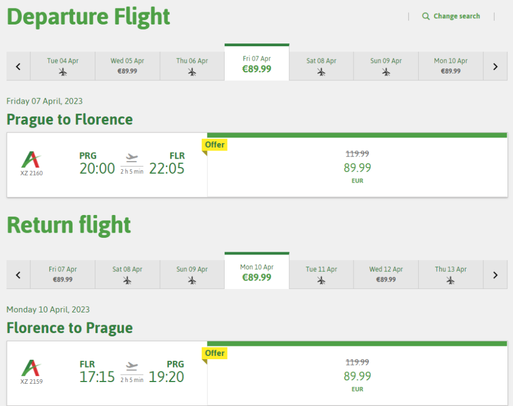Open the Change search link
Viewport: 513px width, 406px height.
coord(456,16)
